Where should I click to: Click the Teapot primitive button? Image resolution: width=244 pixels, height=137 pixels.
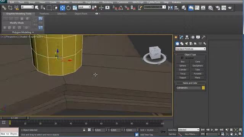pyautogui.click(x=183, y=78)
